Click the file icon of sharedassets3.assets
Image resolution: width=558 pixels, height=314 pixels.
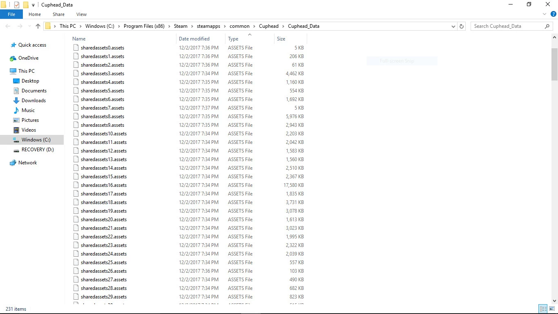[76, 74]
